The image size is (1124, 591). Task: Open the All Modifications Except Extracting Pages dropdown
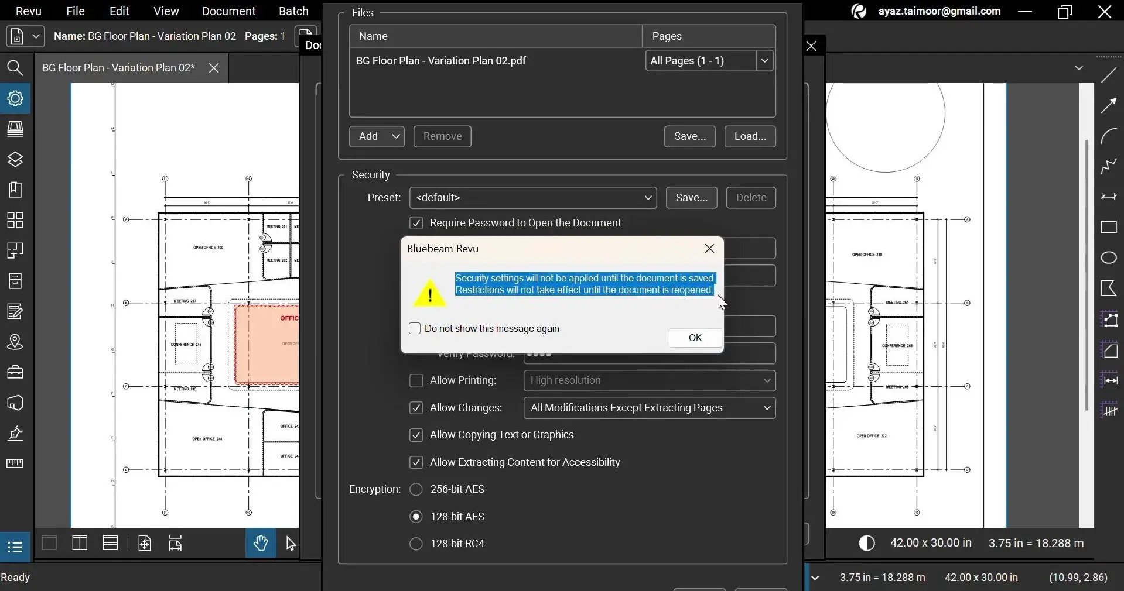(x=650, y=408)
